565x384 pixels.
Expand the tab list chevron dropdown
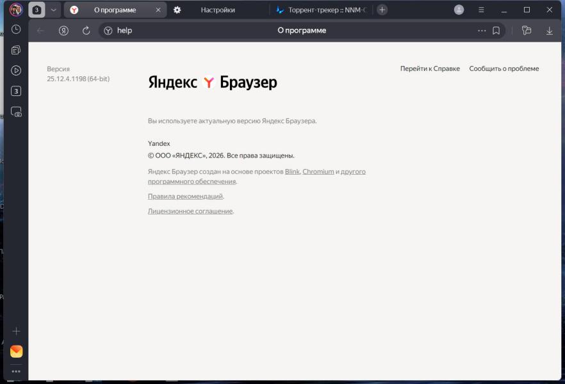[x=54, y=10]
